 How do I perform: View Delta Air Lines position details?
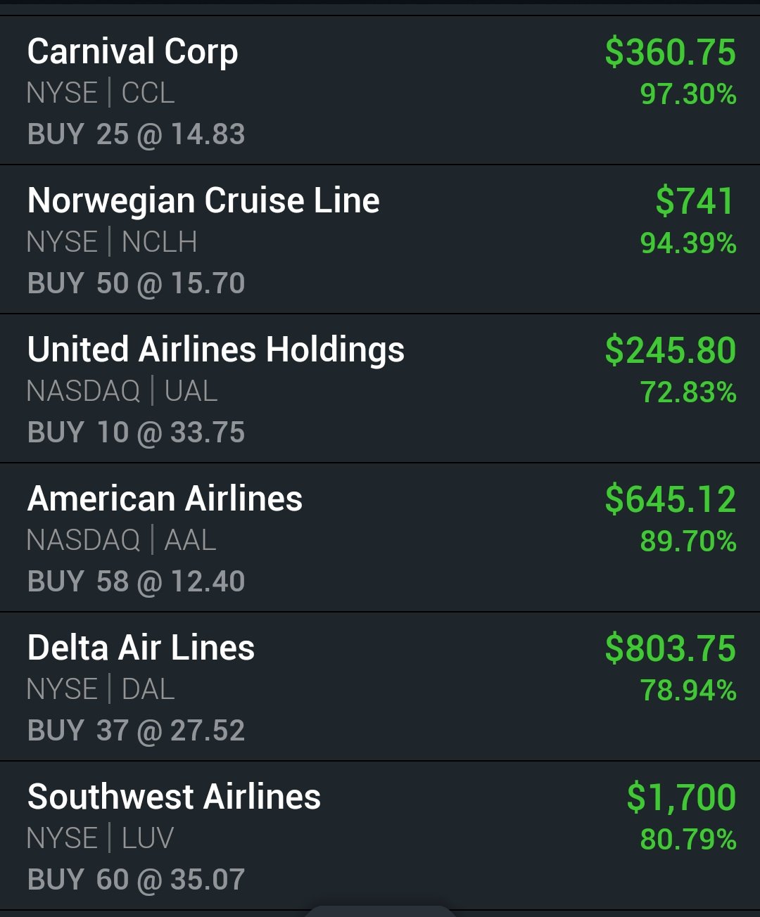point(380,686)
